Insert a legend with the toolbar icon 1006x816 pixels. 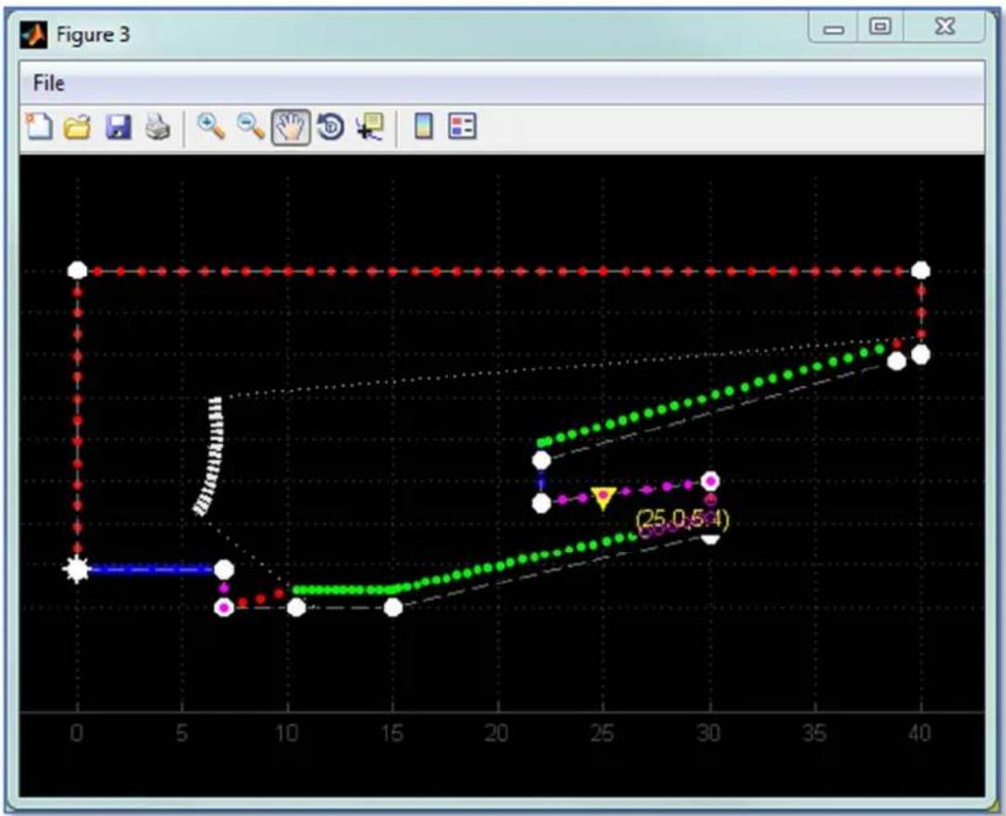(463, 125)
